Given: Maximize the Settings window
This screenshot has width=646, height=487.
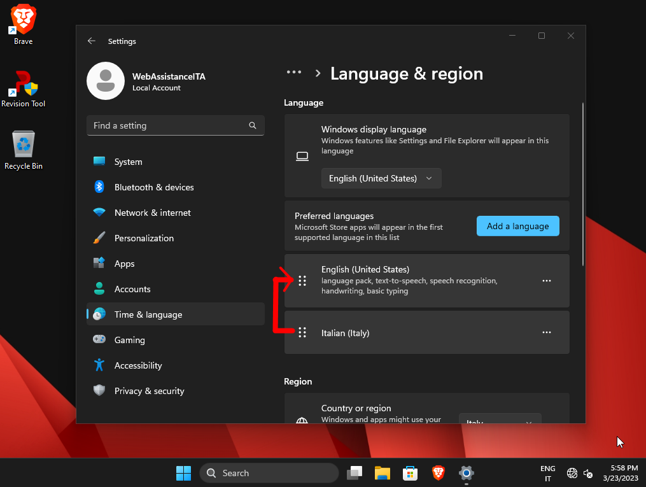Looking at the screenshot, I should [x=542, y=36].
